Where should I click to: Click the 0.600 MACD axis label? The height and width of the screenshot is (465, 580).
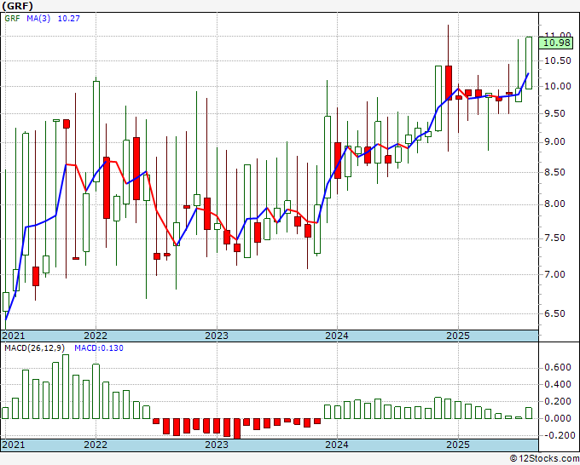click(x=558, y=368)
